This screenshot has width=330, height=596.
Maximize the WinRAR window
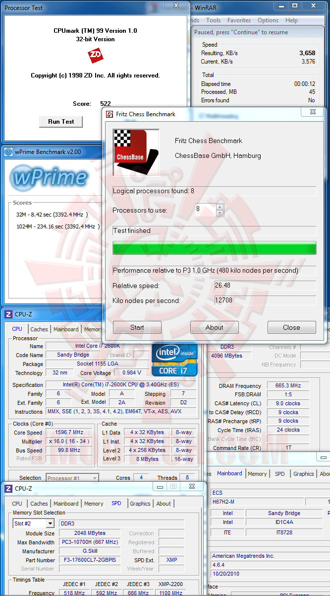pos(294,5)
